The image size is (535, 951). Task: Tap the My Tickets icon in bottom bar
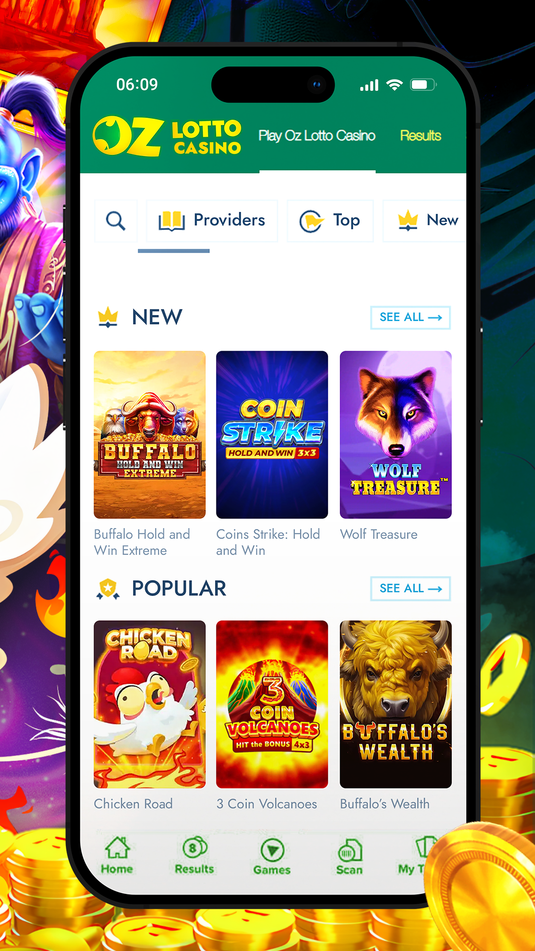click(x=425, y=848)
